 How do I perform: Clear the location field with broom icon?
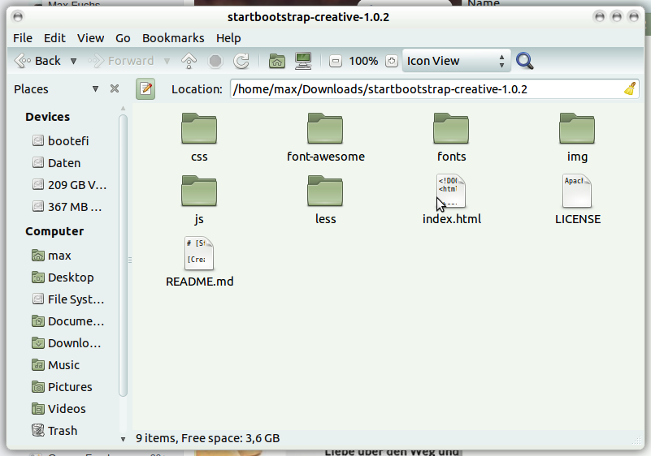[630, 88]
